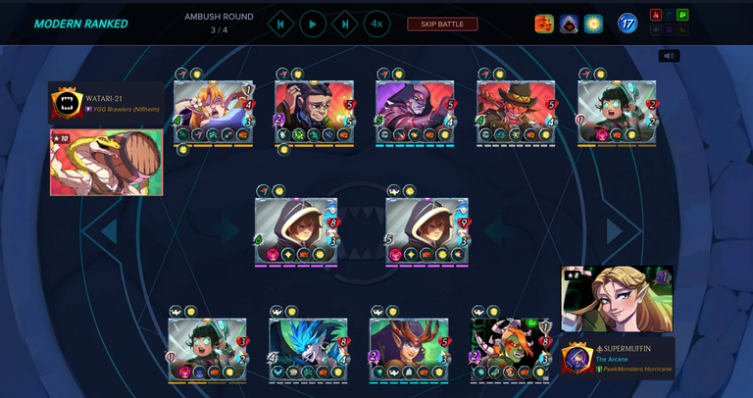Click the blonde elf summoner card

pos(617,299)
